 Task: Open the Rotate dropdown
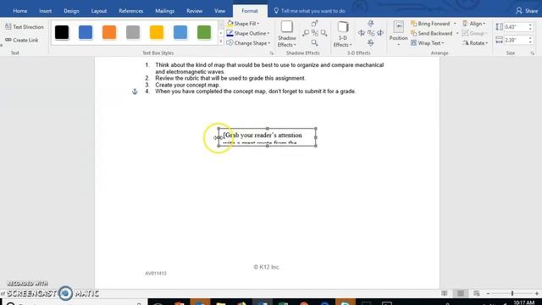[x=475, y=43]
